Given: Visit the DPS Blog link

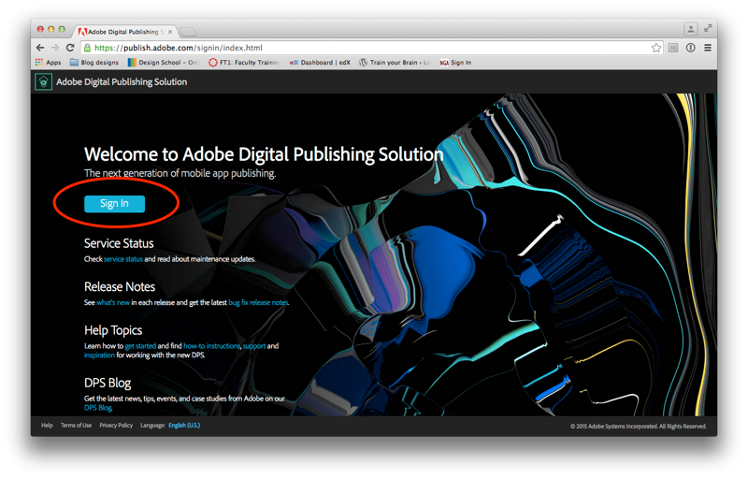Looking at the screenshot, I should (98, 408).
